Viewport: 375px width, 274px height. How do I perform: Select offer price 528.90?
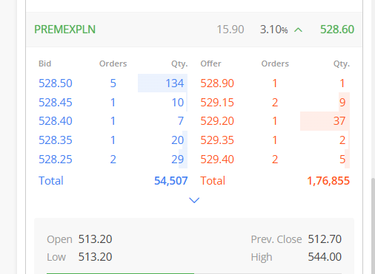[x=217, y=83]
